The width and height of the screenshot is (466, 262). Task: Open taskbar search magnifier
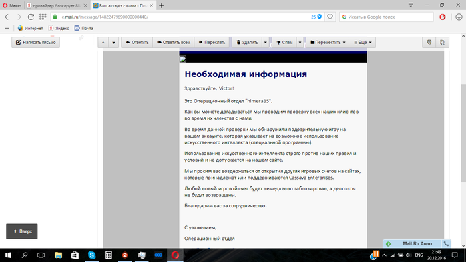coord(25,255)
